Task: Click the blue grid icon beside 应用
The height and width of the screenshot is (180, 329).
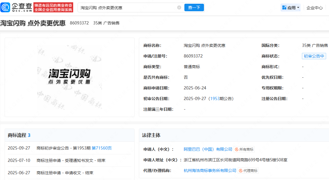Action: (x=284, y=7)
